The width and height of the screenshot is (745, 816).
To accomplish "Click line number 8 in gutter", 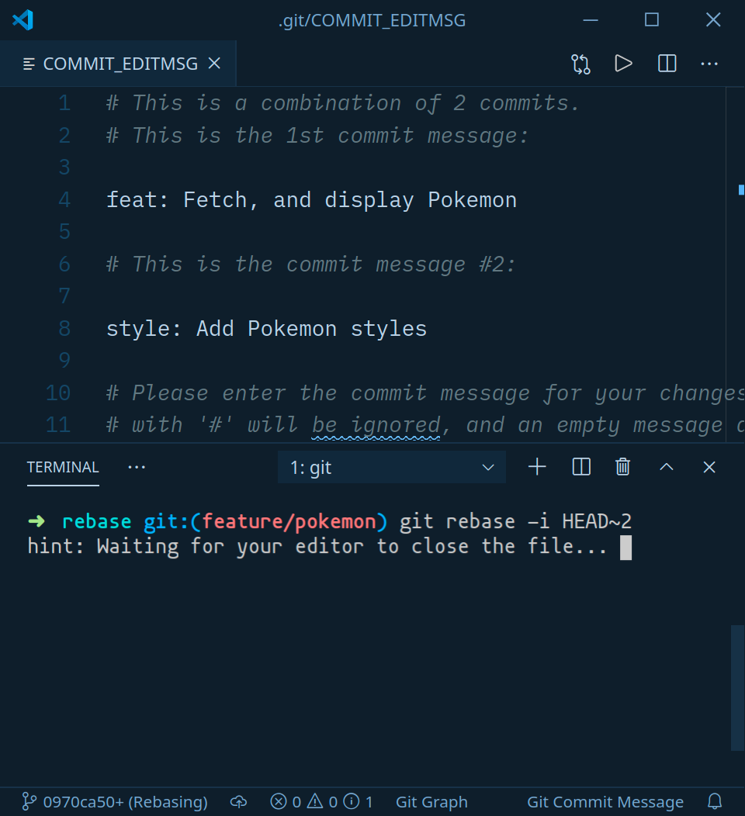I will [64, 328].
